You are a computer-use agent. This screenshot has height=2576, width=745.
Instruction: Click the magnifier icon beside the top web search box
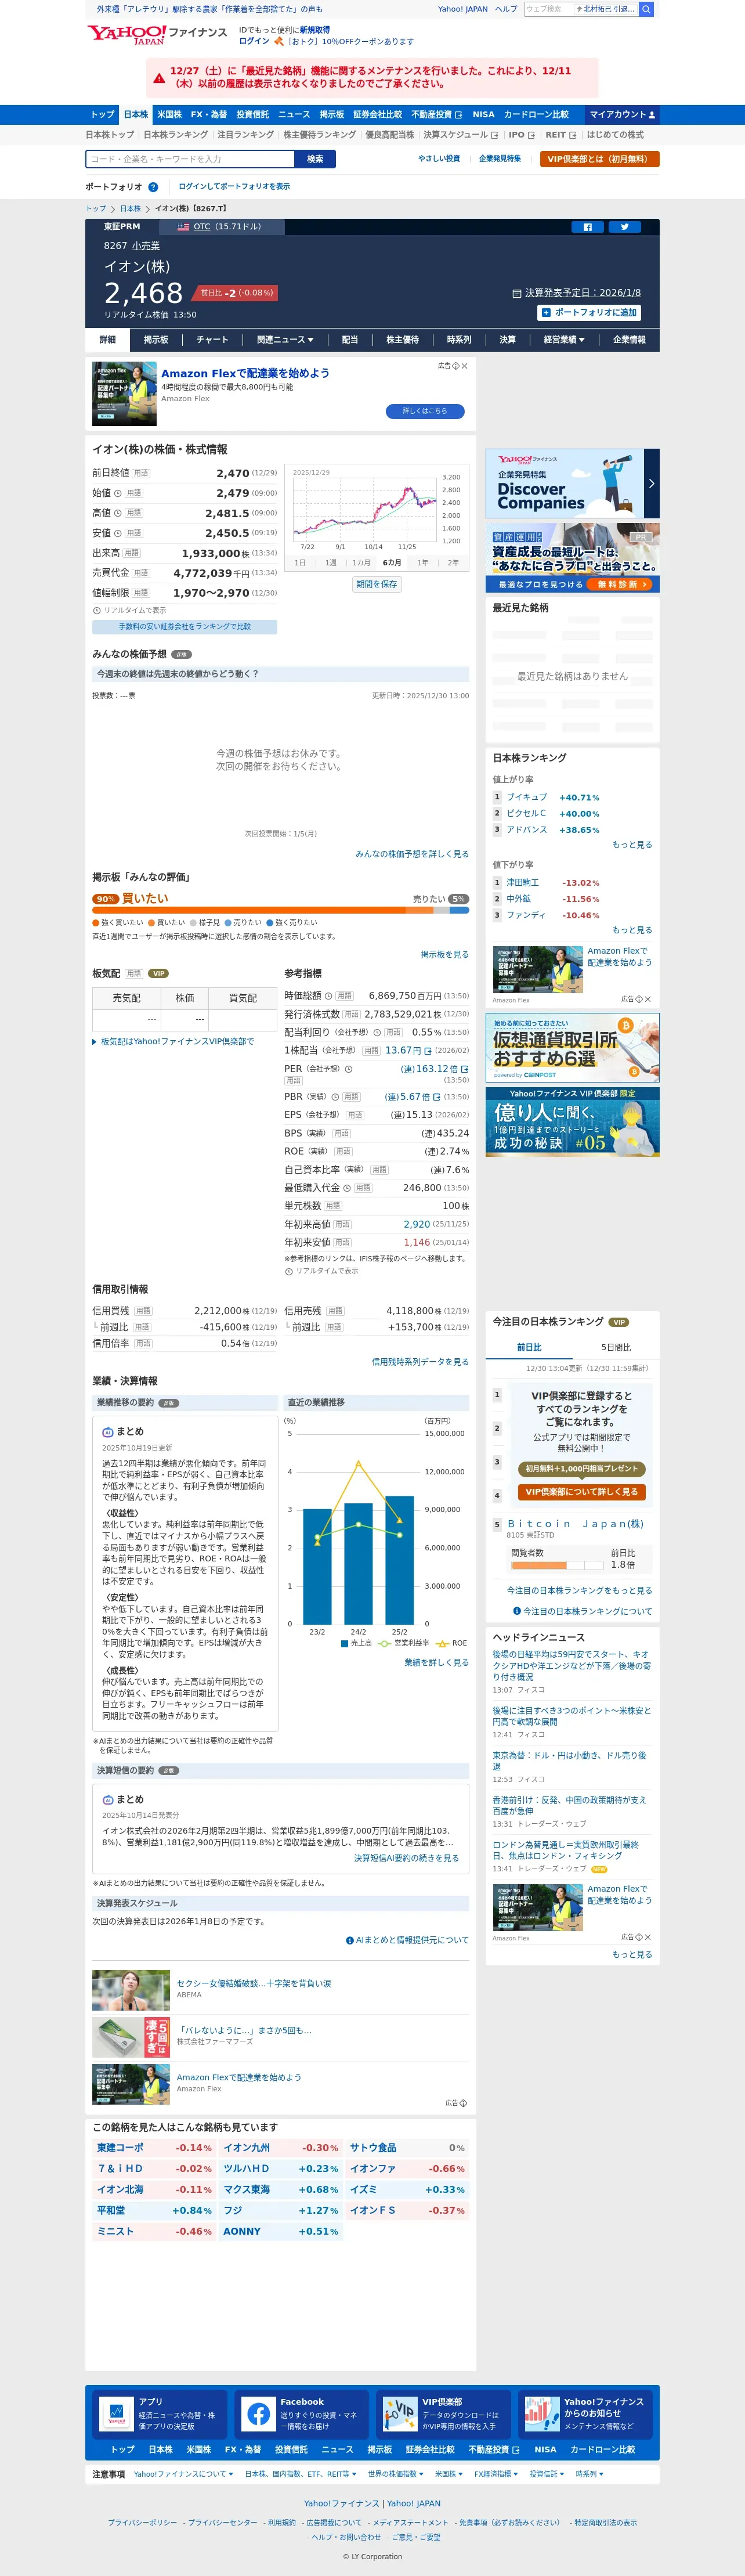[x=646, y=9]
